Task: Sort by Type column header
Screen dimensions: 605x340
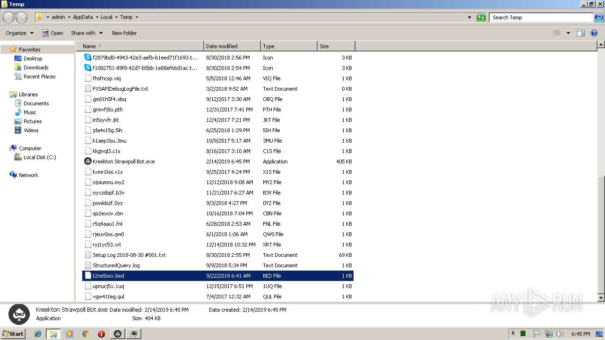Action: click(x=289, y=46)
